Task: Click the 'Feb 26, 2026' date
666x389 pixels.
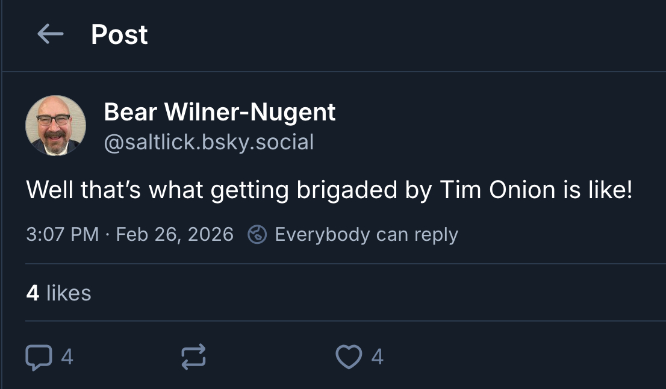Action: click(175, 234)
